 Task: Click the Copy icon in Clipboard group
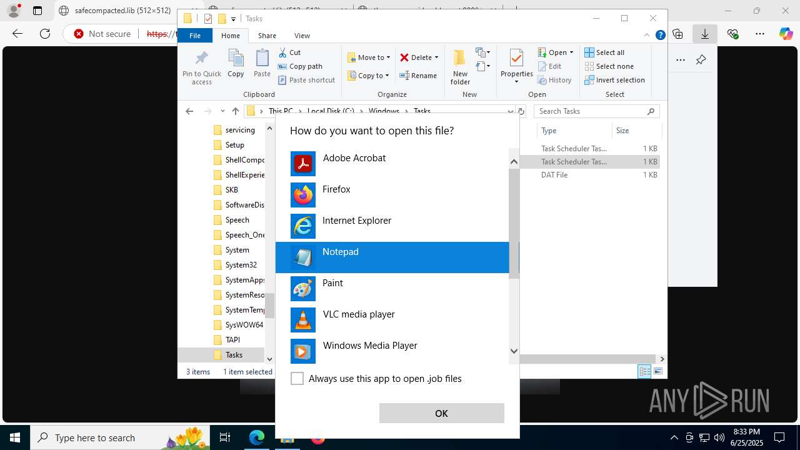pos(236,64)
